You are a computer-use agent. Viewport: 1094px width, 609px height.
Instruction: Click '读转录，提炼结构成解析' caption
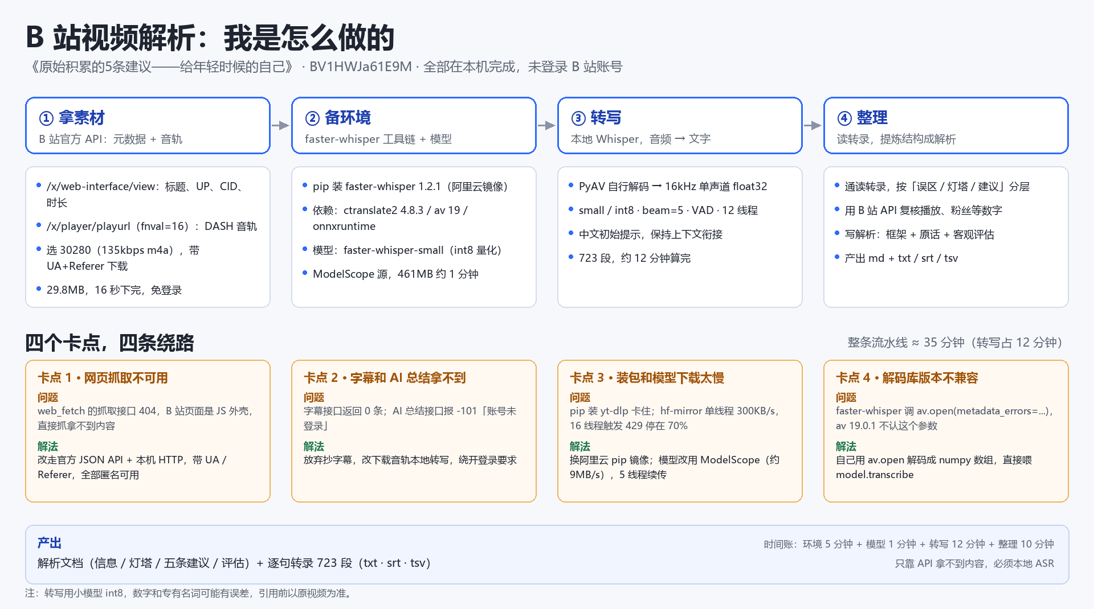pos(896,139)
